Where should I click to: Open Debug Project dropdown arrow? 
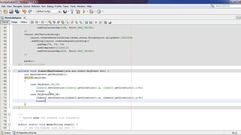[x=95, y=11]
